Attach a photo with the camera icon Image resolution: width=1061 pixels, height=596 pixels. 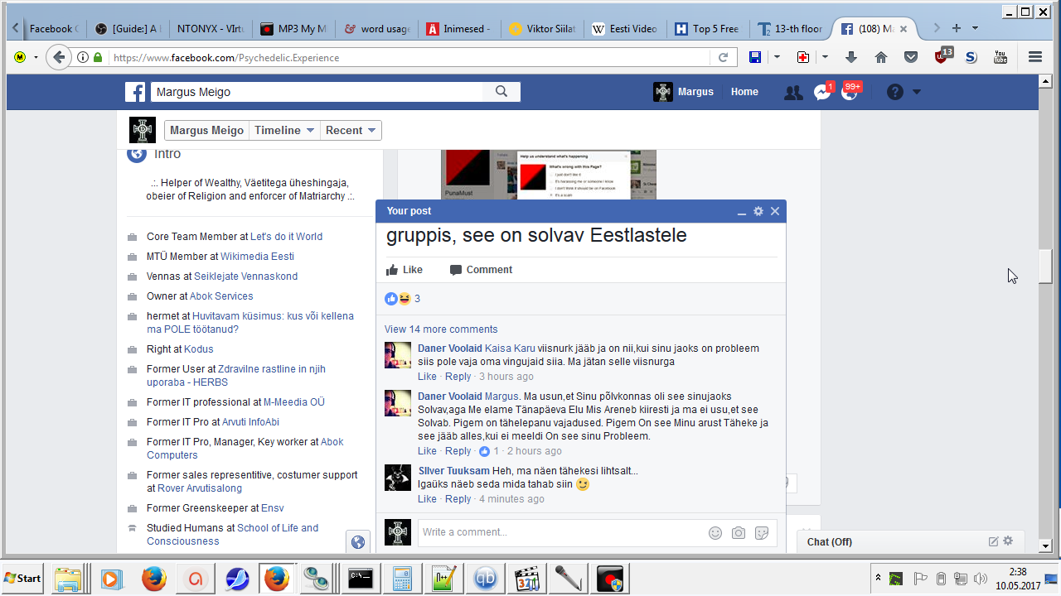pos(739,533)
